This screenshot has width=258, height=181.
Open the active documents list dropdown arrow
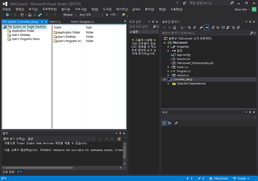coord(125,21)
